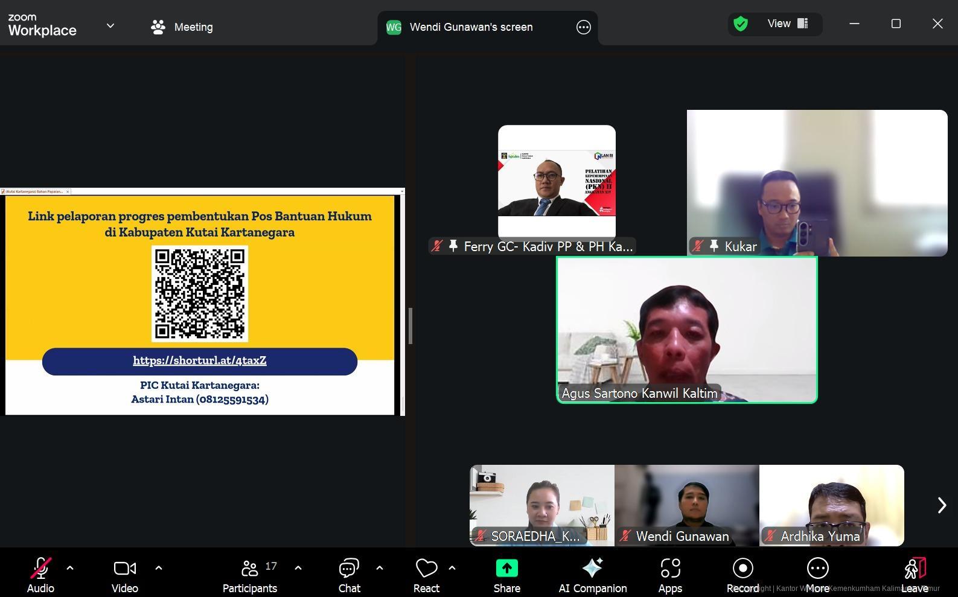The height and width of the screenshot is (597, 958).
Task: Open the Chat panel
Action: [x=349, y=575]
